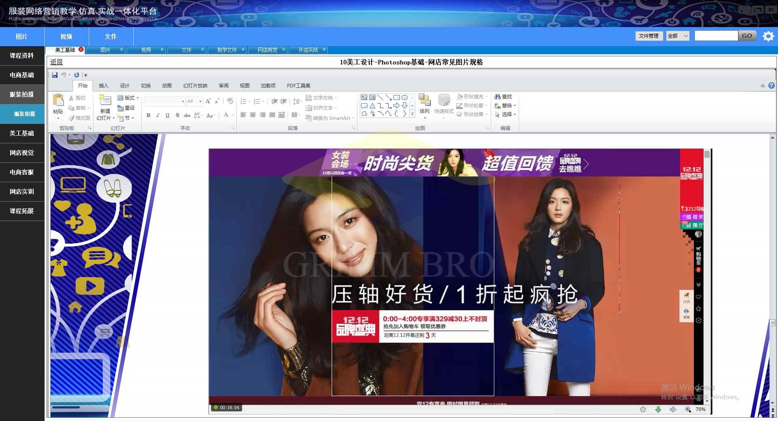Click the zoom magnifier icon near 70%
The width and height of the screenshot is (778, 421).
point(688,409)
